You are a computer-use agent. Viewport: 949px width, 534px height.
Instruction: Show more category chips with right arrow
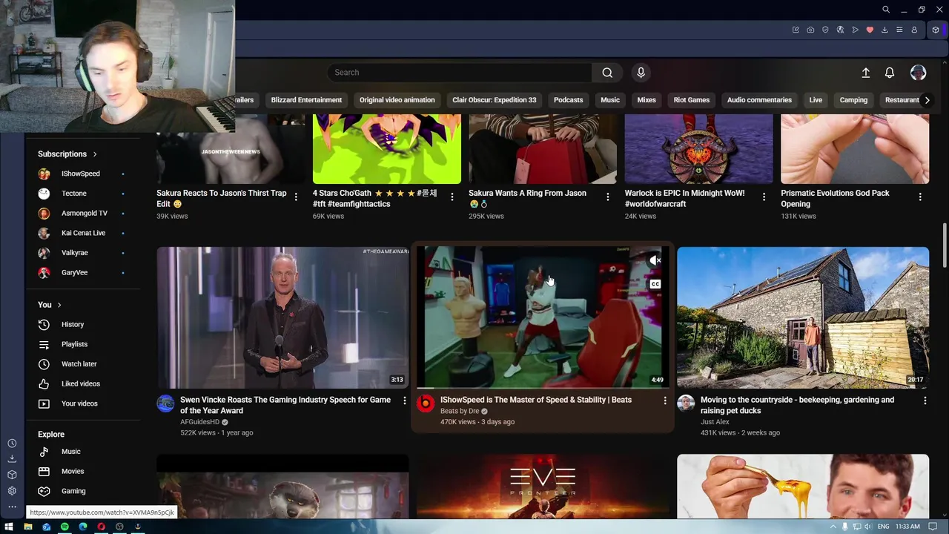point(927,100)
